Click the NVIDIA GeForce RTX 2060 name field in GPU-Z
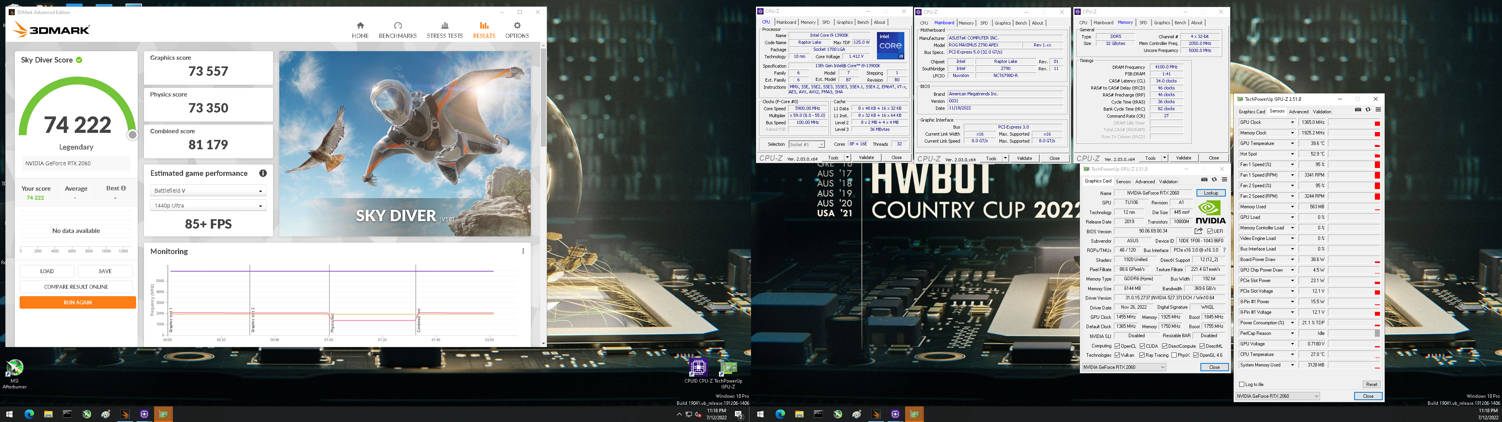Screen dimensions: 1502x422 (1153, 193)
